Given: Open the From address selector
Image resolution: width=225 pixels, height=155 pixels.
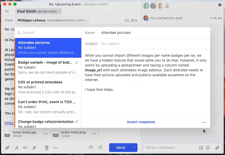Looking at the screenshot, I should click(x=52, y=20).
